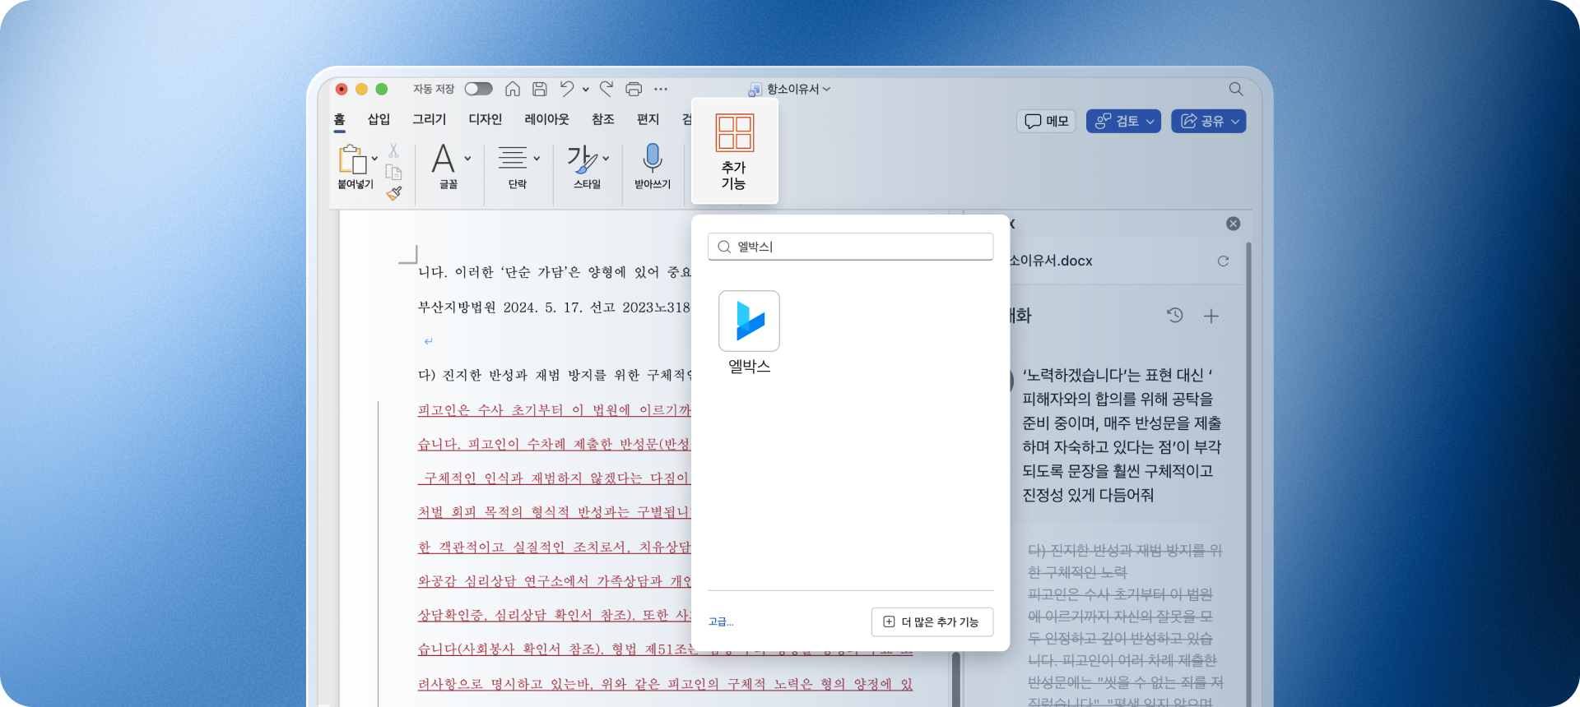Open the 레이아웃 ribbon tab

click(x=546, y=119)
